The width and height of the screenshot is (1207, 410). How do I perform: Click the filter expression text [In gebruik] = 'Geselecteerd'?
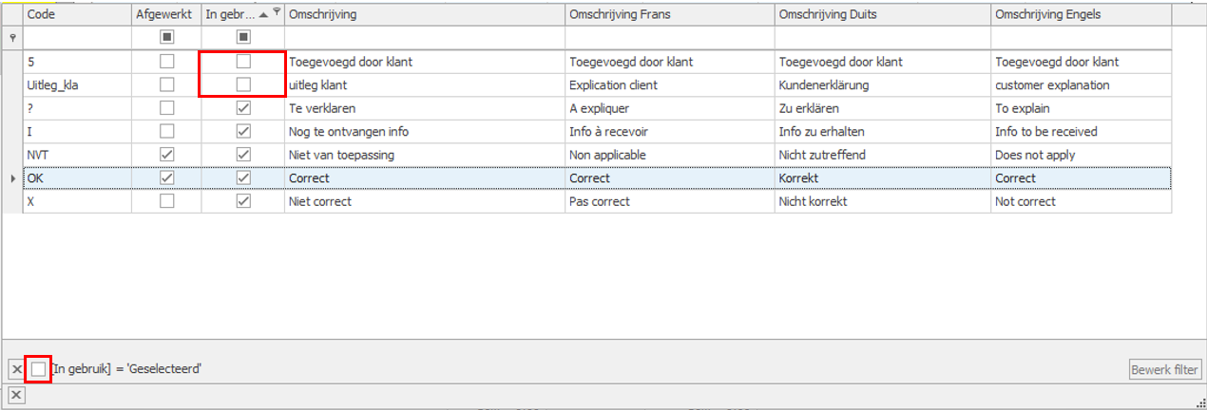click(x=126, y=369)
